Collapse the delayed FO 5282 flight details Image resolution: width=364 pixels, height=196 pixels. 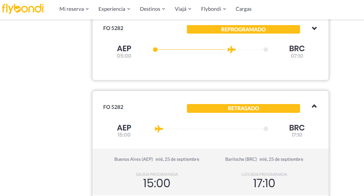pos(314,106)
